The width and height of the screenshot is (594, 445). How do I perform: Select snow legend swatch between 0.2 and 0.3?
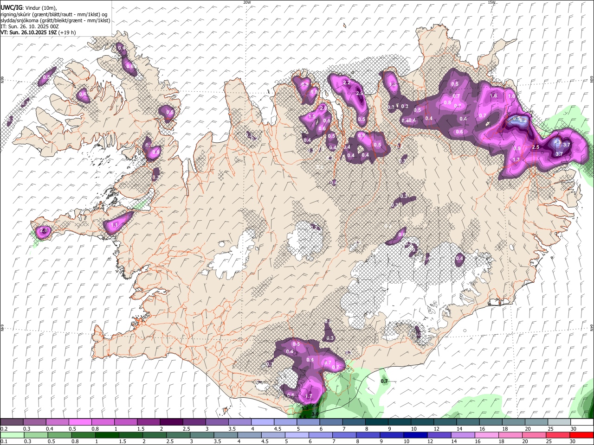click(12, 422)
